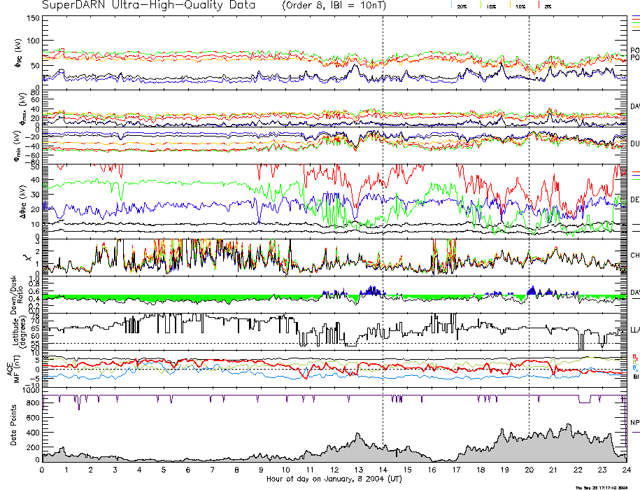Click the 150 tick on top panel axis
This screenshot has height=490, width=640.
[x=33, y=18]
